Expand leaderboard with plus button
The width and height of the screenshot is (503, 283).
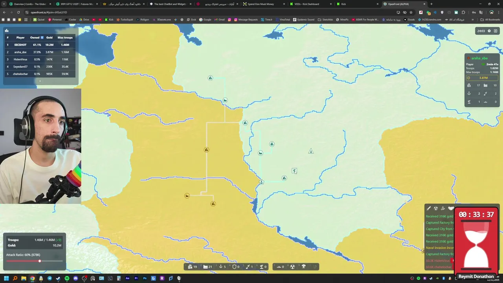point(40,81)
